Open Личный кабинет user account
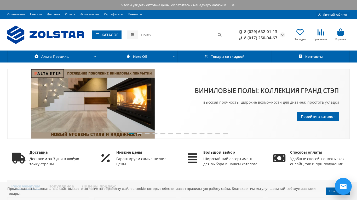This screenshot has width=357, height=200. pos(332,15)
